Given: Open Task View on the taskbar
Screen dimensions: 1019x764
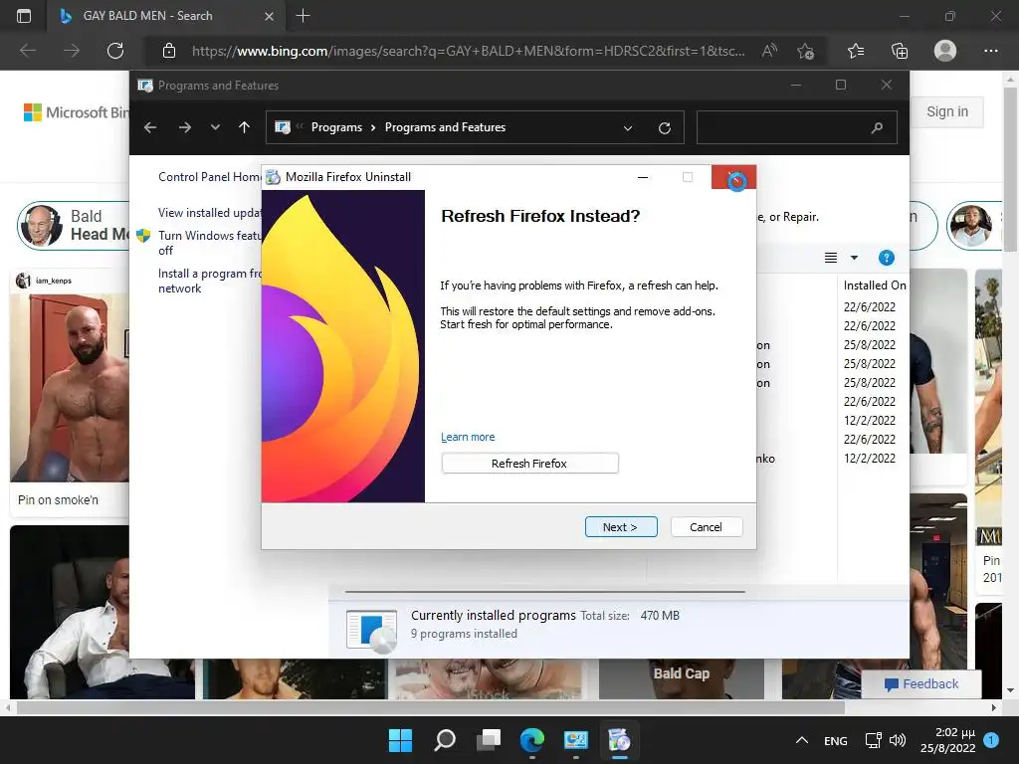Looking at the screenshot, I should coord(489,740).
